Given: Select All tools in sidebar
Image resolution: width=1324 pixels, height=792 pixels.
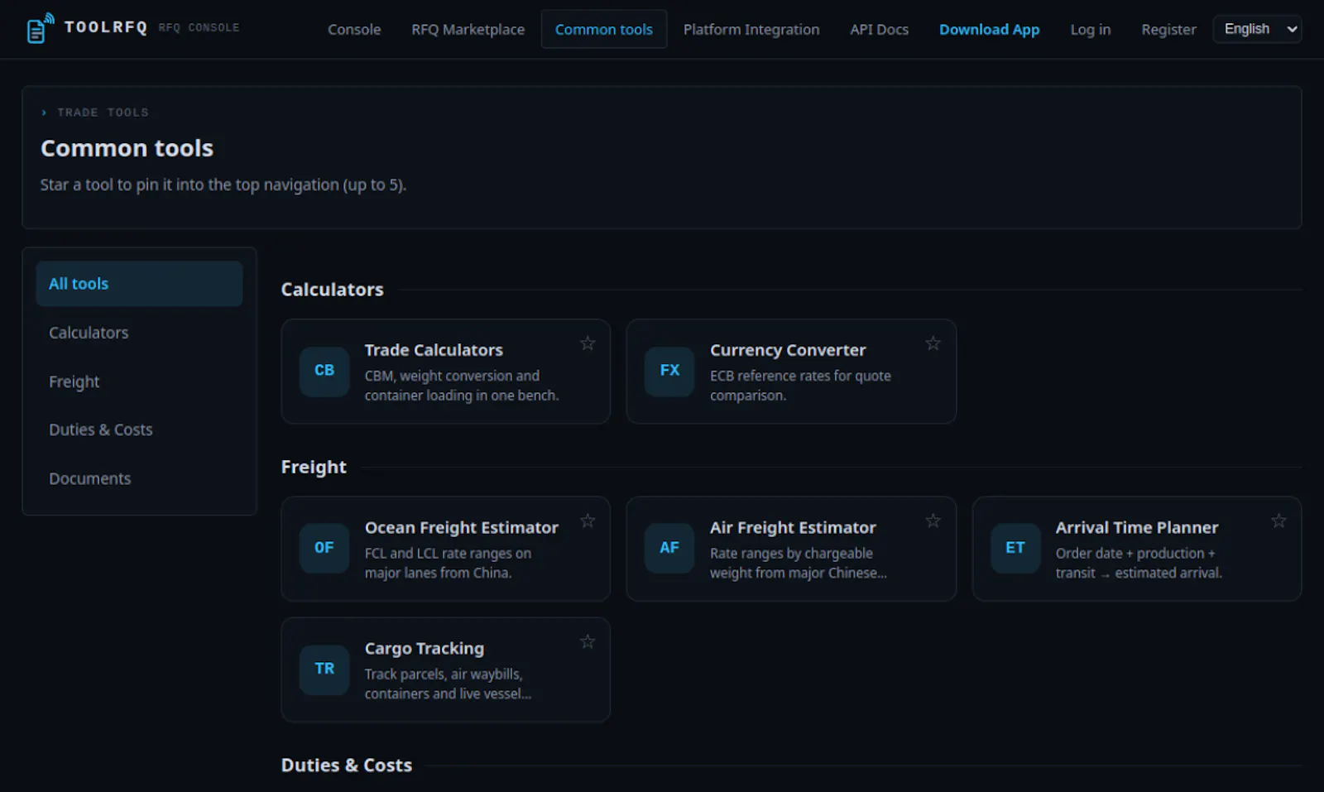Looking at the screenshot, I should point(139,284).
